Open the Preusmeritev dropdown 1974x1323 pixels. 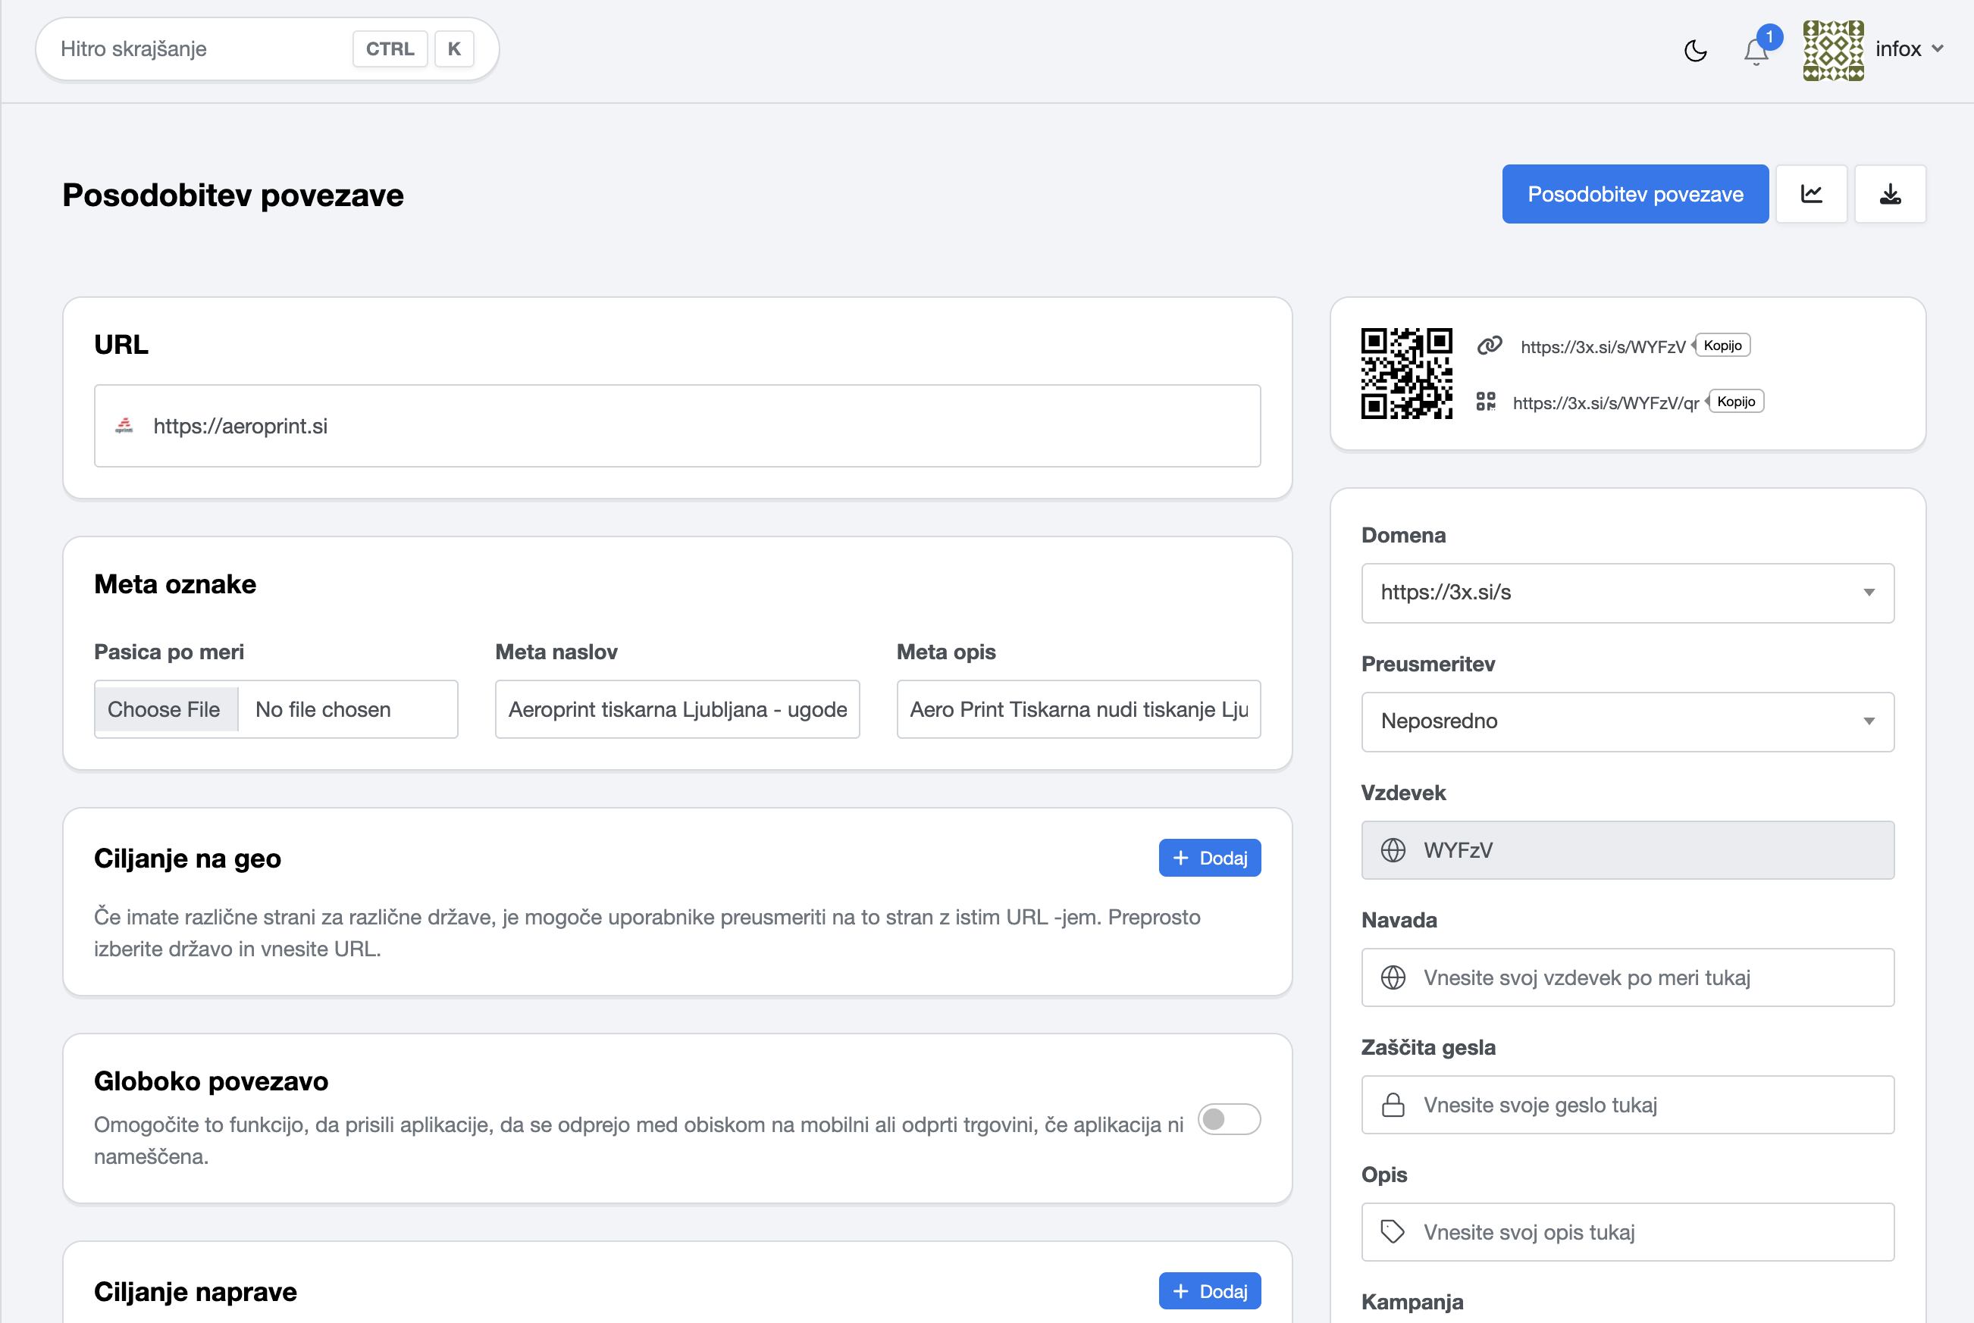point(1627,721)
